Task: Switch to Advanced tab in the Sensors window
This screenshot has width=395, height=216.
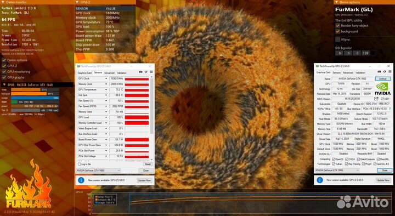Action: (x=109, y=73)
